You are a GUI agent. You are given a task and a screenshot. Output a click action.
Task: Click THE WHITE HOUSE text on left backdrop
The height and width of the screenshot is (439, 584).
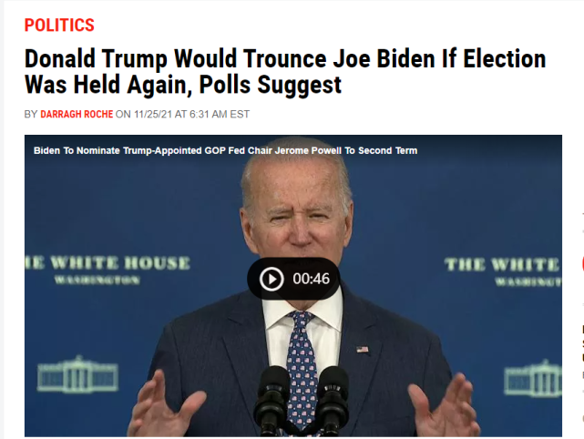(108, 263)
